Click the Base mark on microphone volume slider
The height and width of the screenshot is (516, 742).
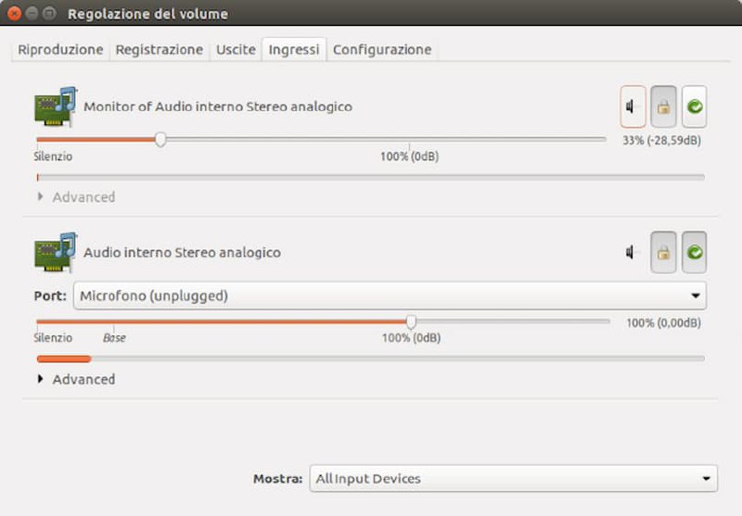[x=114, y=337]
